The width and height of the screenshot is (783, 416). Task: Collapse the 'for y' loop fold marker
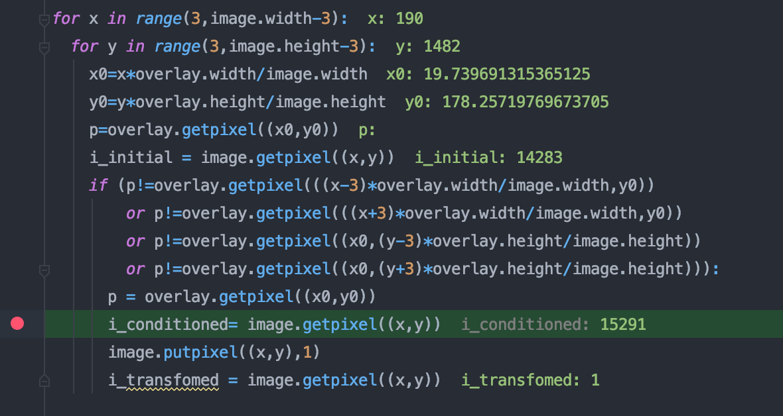point(44,47)
